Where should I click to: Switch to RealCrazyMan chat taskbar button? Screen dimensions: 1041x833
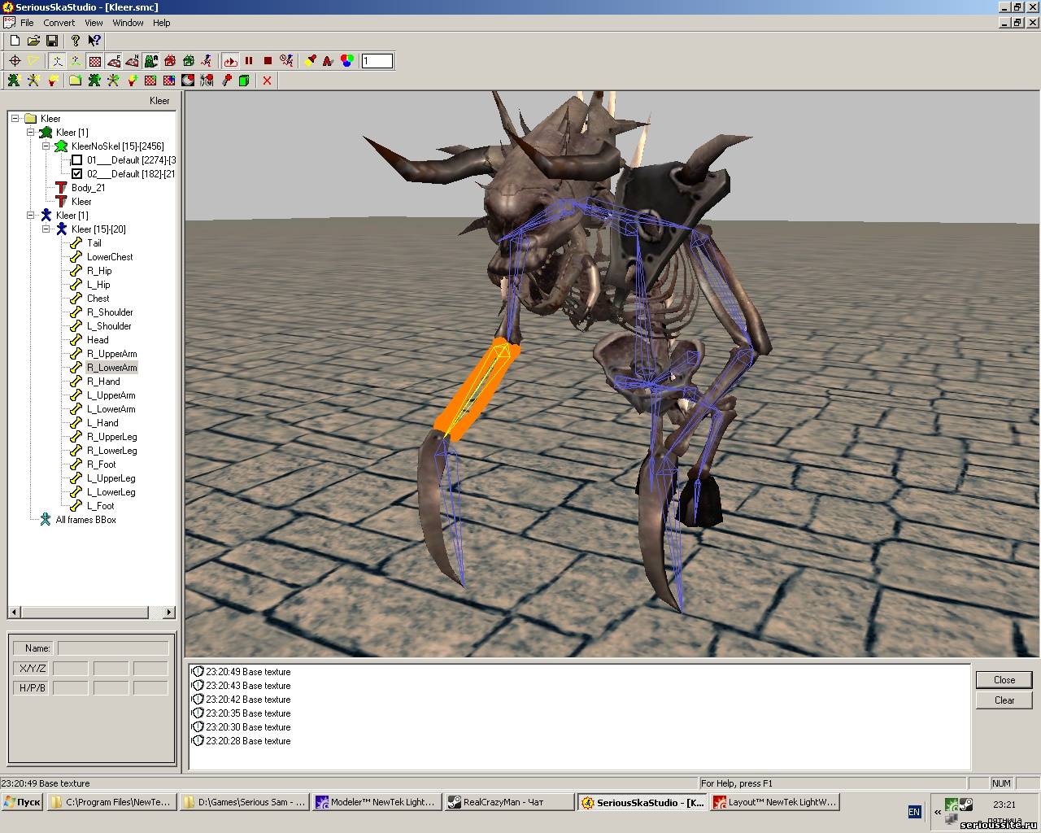[x=509, y=802]
